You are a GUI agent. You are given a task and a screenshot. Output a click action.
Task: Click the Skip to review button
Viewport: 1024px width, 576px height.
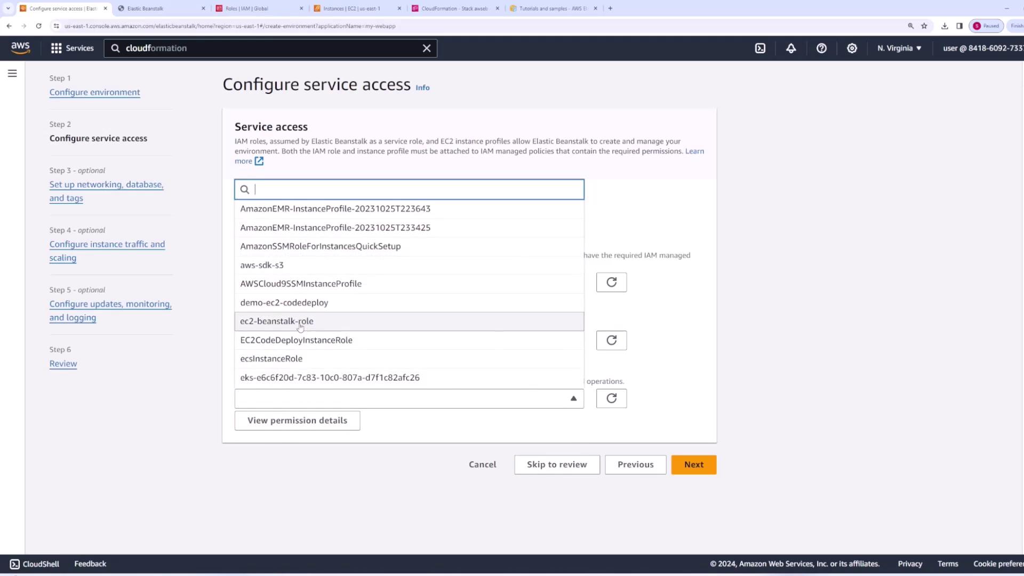click(x=557, y=465)
